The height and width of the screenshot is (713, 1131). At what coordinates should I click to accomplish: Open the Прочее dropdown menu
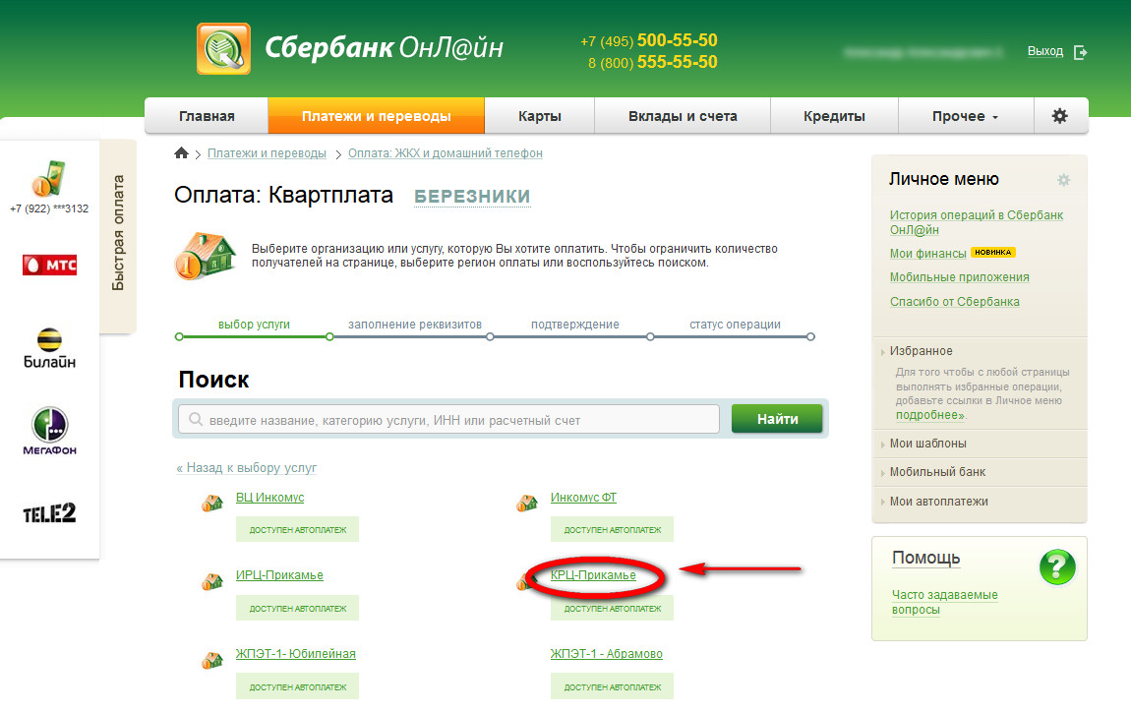pyautogui.click(x=965, y=116)
